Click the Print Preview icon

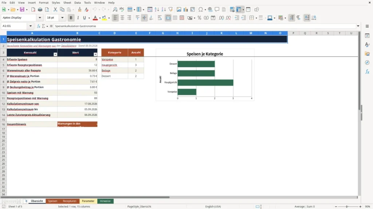click(x=47, y=9)
